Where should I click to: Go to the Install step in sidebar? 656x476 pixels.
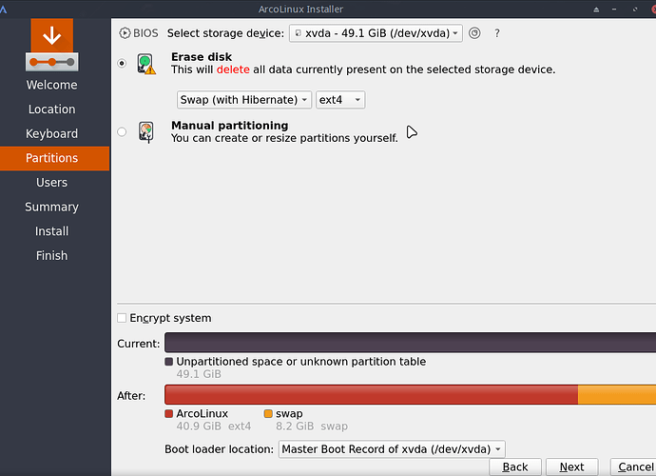(52, 231)
